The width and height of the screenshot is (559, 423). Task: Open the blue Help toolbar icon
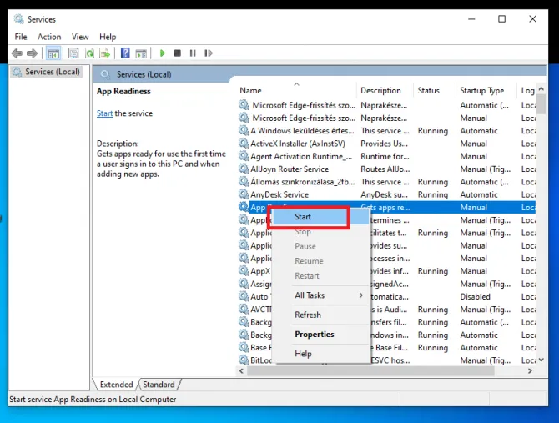(x=125, y=53)
